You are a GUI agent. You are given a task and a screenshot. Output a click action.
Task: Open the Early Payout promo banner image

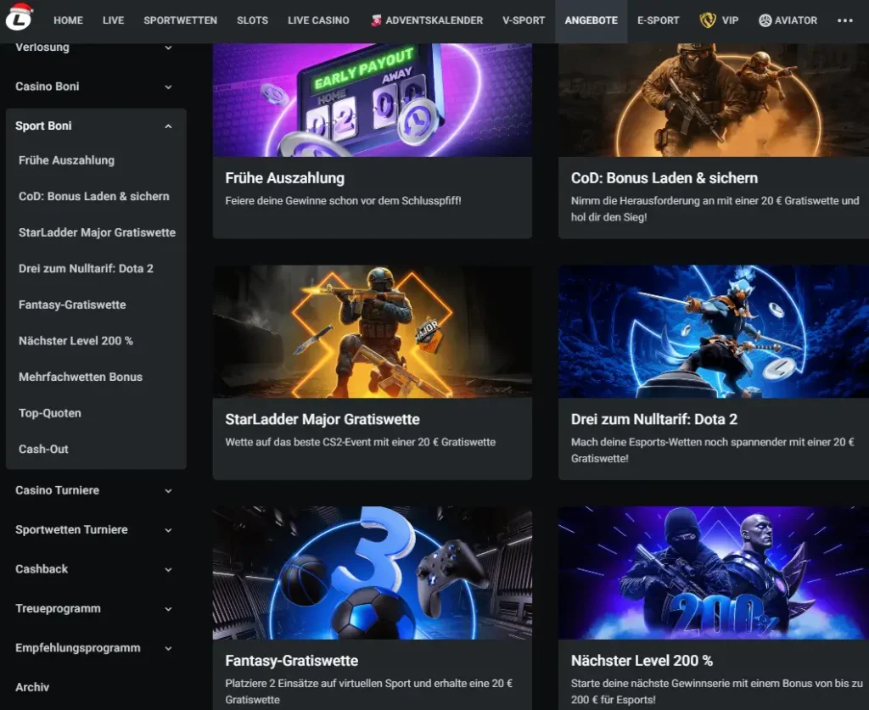coord(372,100)
